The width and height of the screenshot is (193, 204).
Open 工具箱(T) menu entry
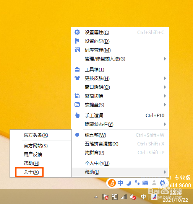(x=120, y=70)
